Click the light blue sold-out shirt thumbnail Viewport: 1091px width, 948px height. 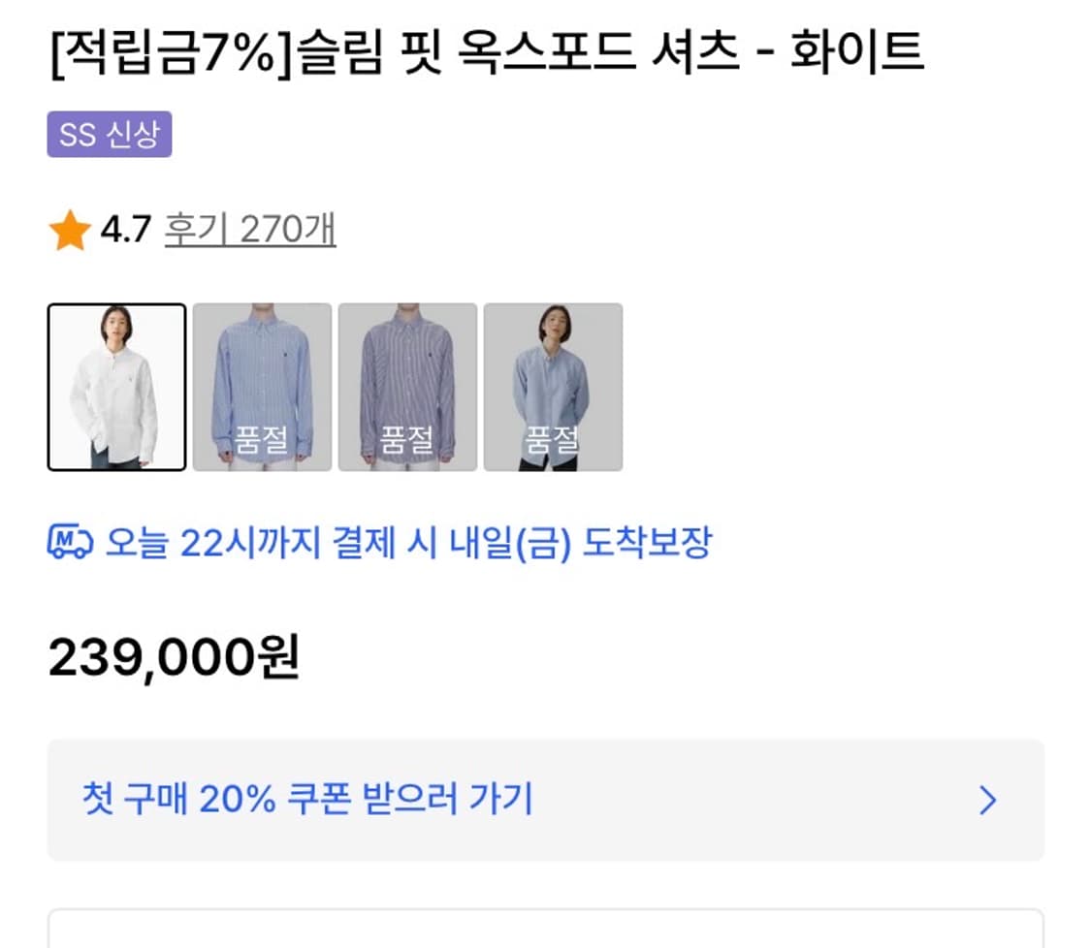point(553,386)
